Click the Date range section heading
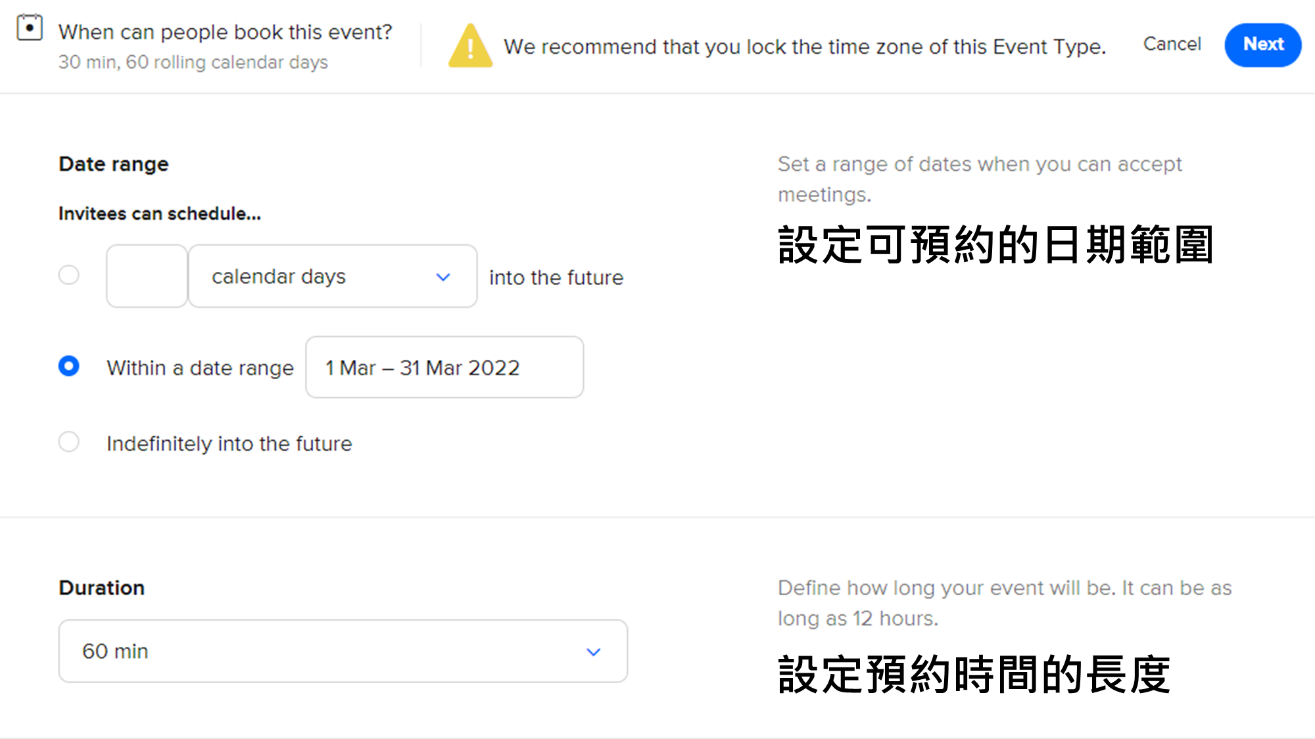Screen dimensions: 1315x739 114,164
